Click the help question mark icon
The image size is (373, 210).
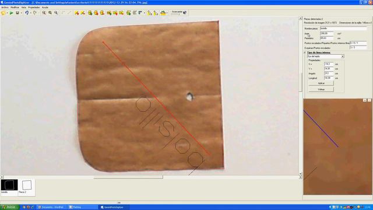[185, 13]
